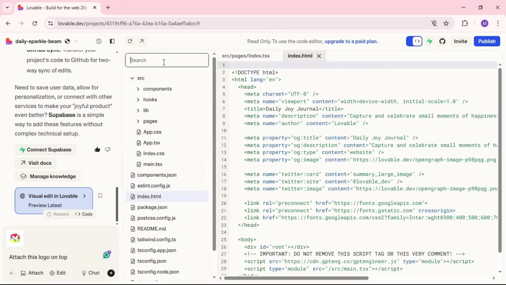Open project name dropdown chevron
The width and height of the screenshot is (506, 285).
(76, 41)
